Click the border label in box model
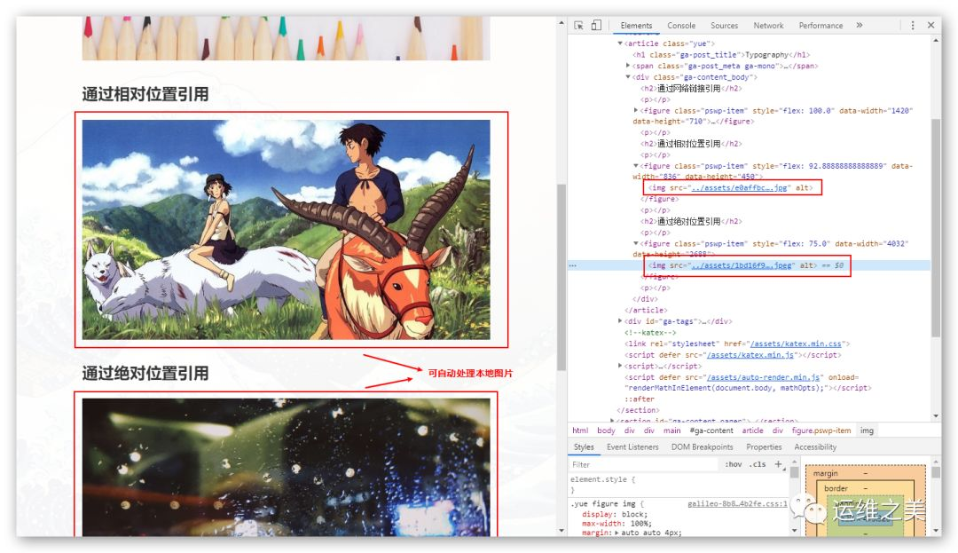 tap(836, 488)
